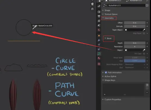
Task: Select the orange path line in viewport
Action: 24,41
